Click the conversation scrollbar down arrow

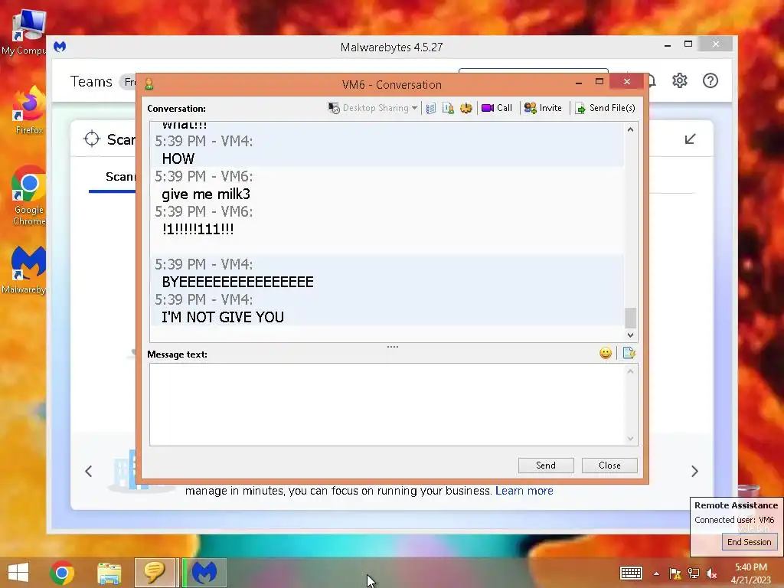[631, 335]
